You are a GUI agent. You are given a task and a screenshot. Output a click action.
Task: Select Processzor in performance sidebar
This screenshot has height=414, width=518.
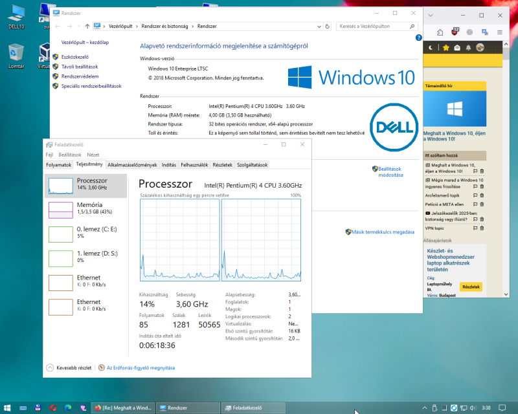pyautogui.click(x=86, y=186)
